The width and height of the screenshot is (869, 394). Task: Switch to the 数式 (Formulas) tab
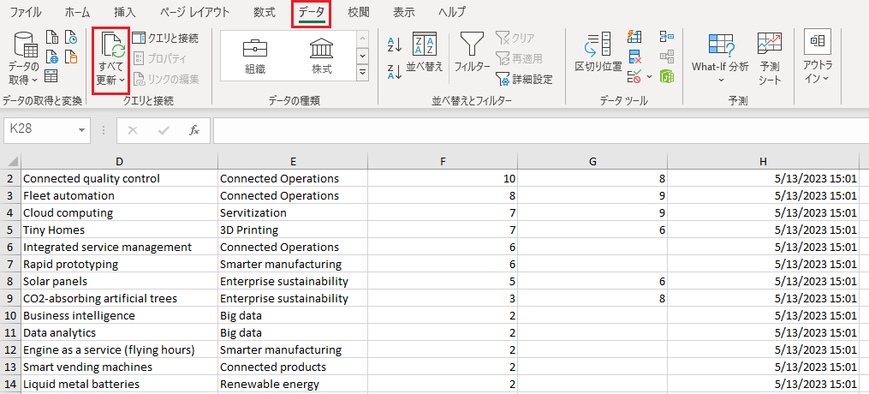click(264, 12)
